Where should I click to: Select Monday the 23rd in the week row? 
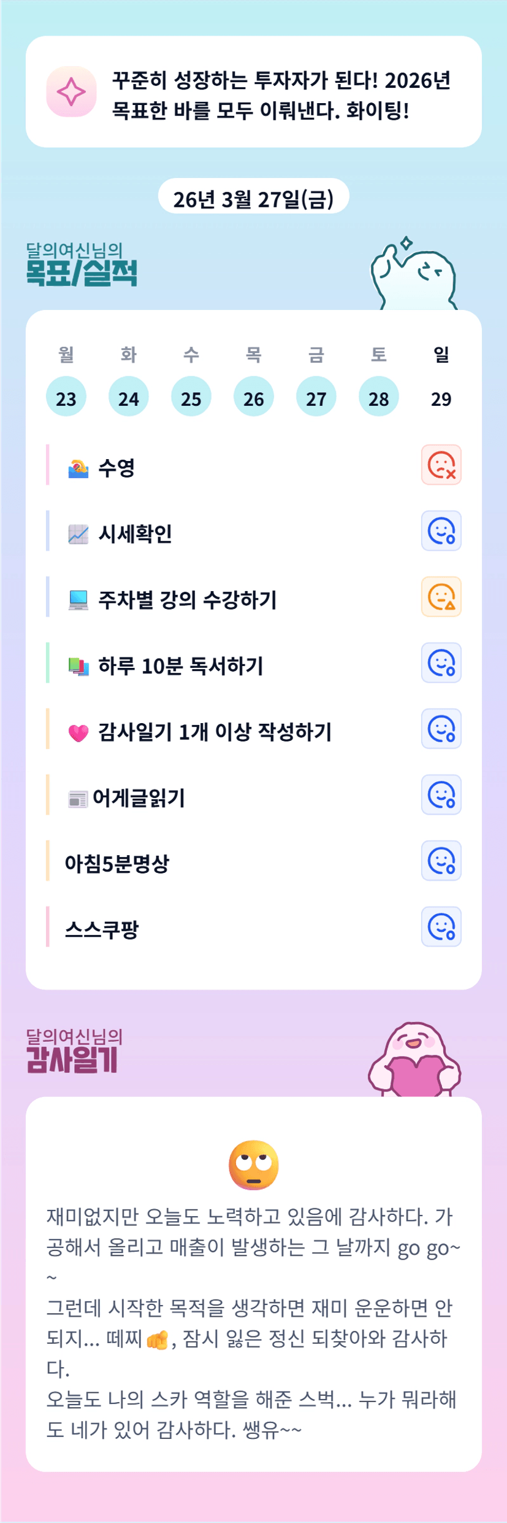(x=66, y=397)
